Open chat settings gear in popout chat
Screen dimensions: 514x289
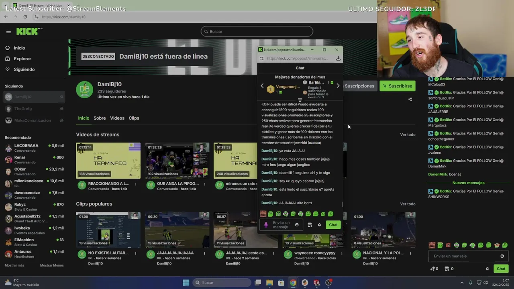click(319, 225)
